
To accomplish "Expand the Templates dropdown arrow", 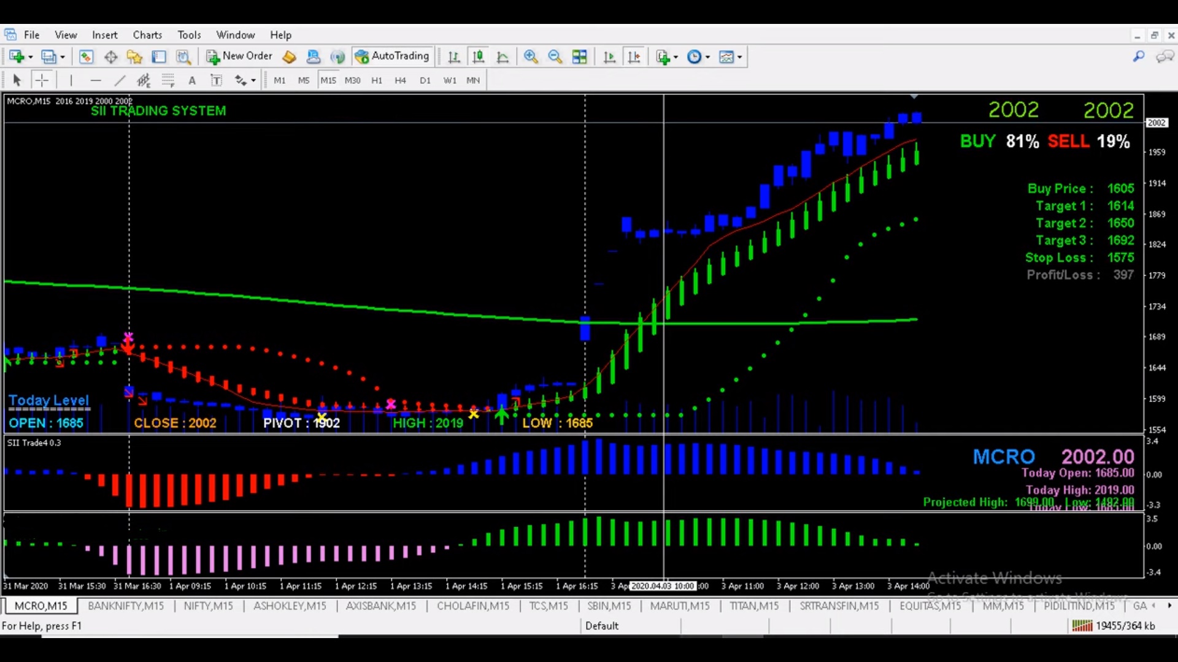I will [740, 57].
